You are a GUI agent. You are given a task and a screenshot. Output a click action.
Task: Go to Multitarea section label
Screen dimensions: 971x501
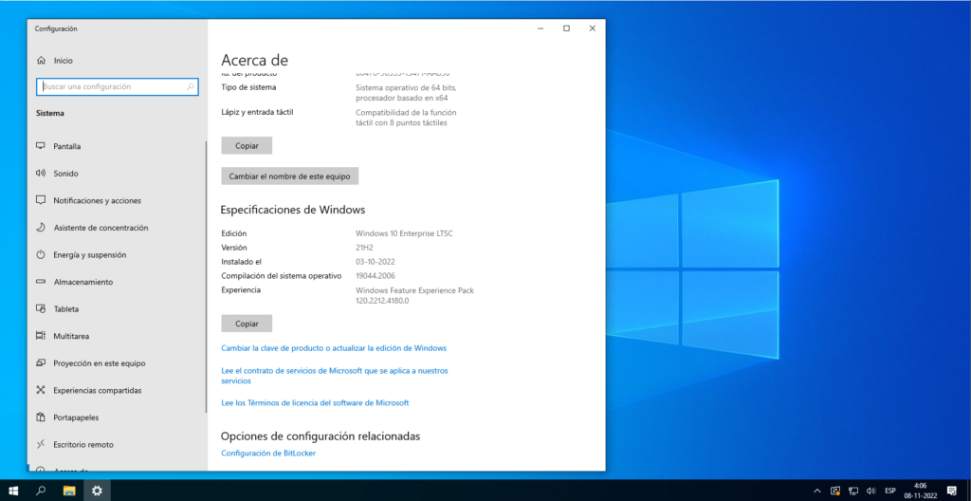click(71, 336)
